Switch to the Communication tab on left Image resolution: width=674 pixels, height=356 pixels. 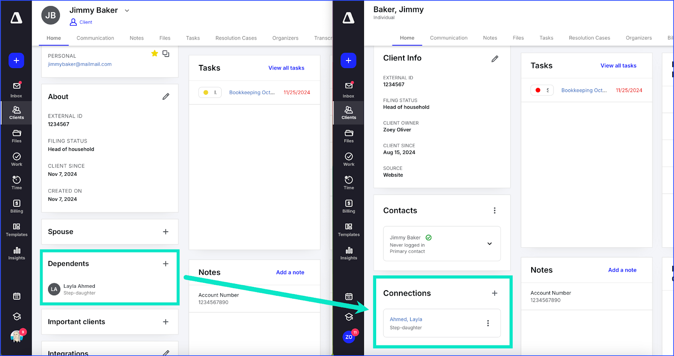(x=95, y=38)
